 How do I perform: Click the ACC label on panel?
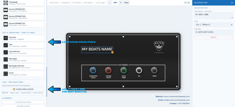[139, 76]
